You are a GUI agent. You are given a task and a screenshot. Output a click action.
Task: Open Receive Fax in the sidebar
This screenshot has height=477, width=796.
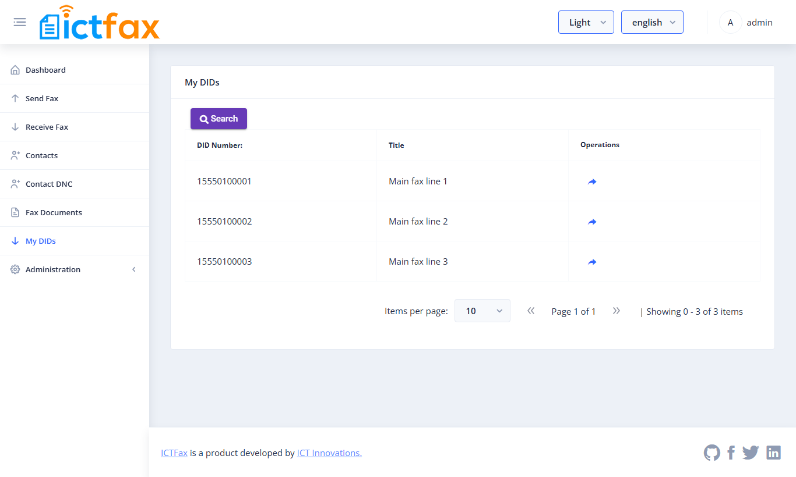75,127
